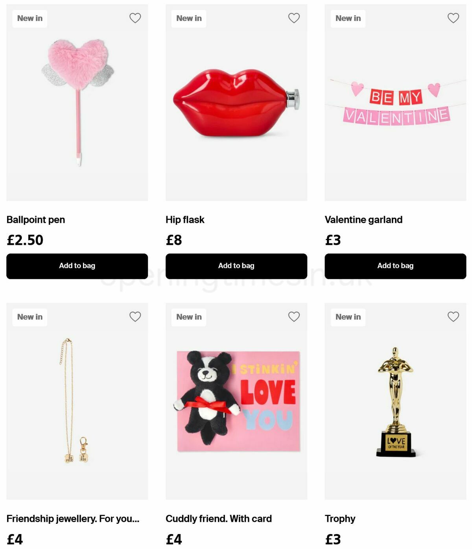Screen dimensions: 472x549
Task: Select the New in tag on Trophy
Action: pyautogui.click(x=348, y=317)
